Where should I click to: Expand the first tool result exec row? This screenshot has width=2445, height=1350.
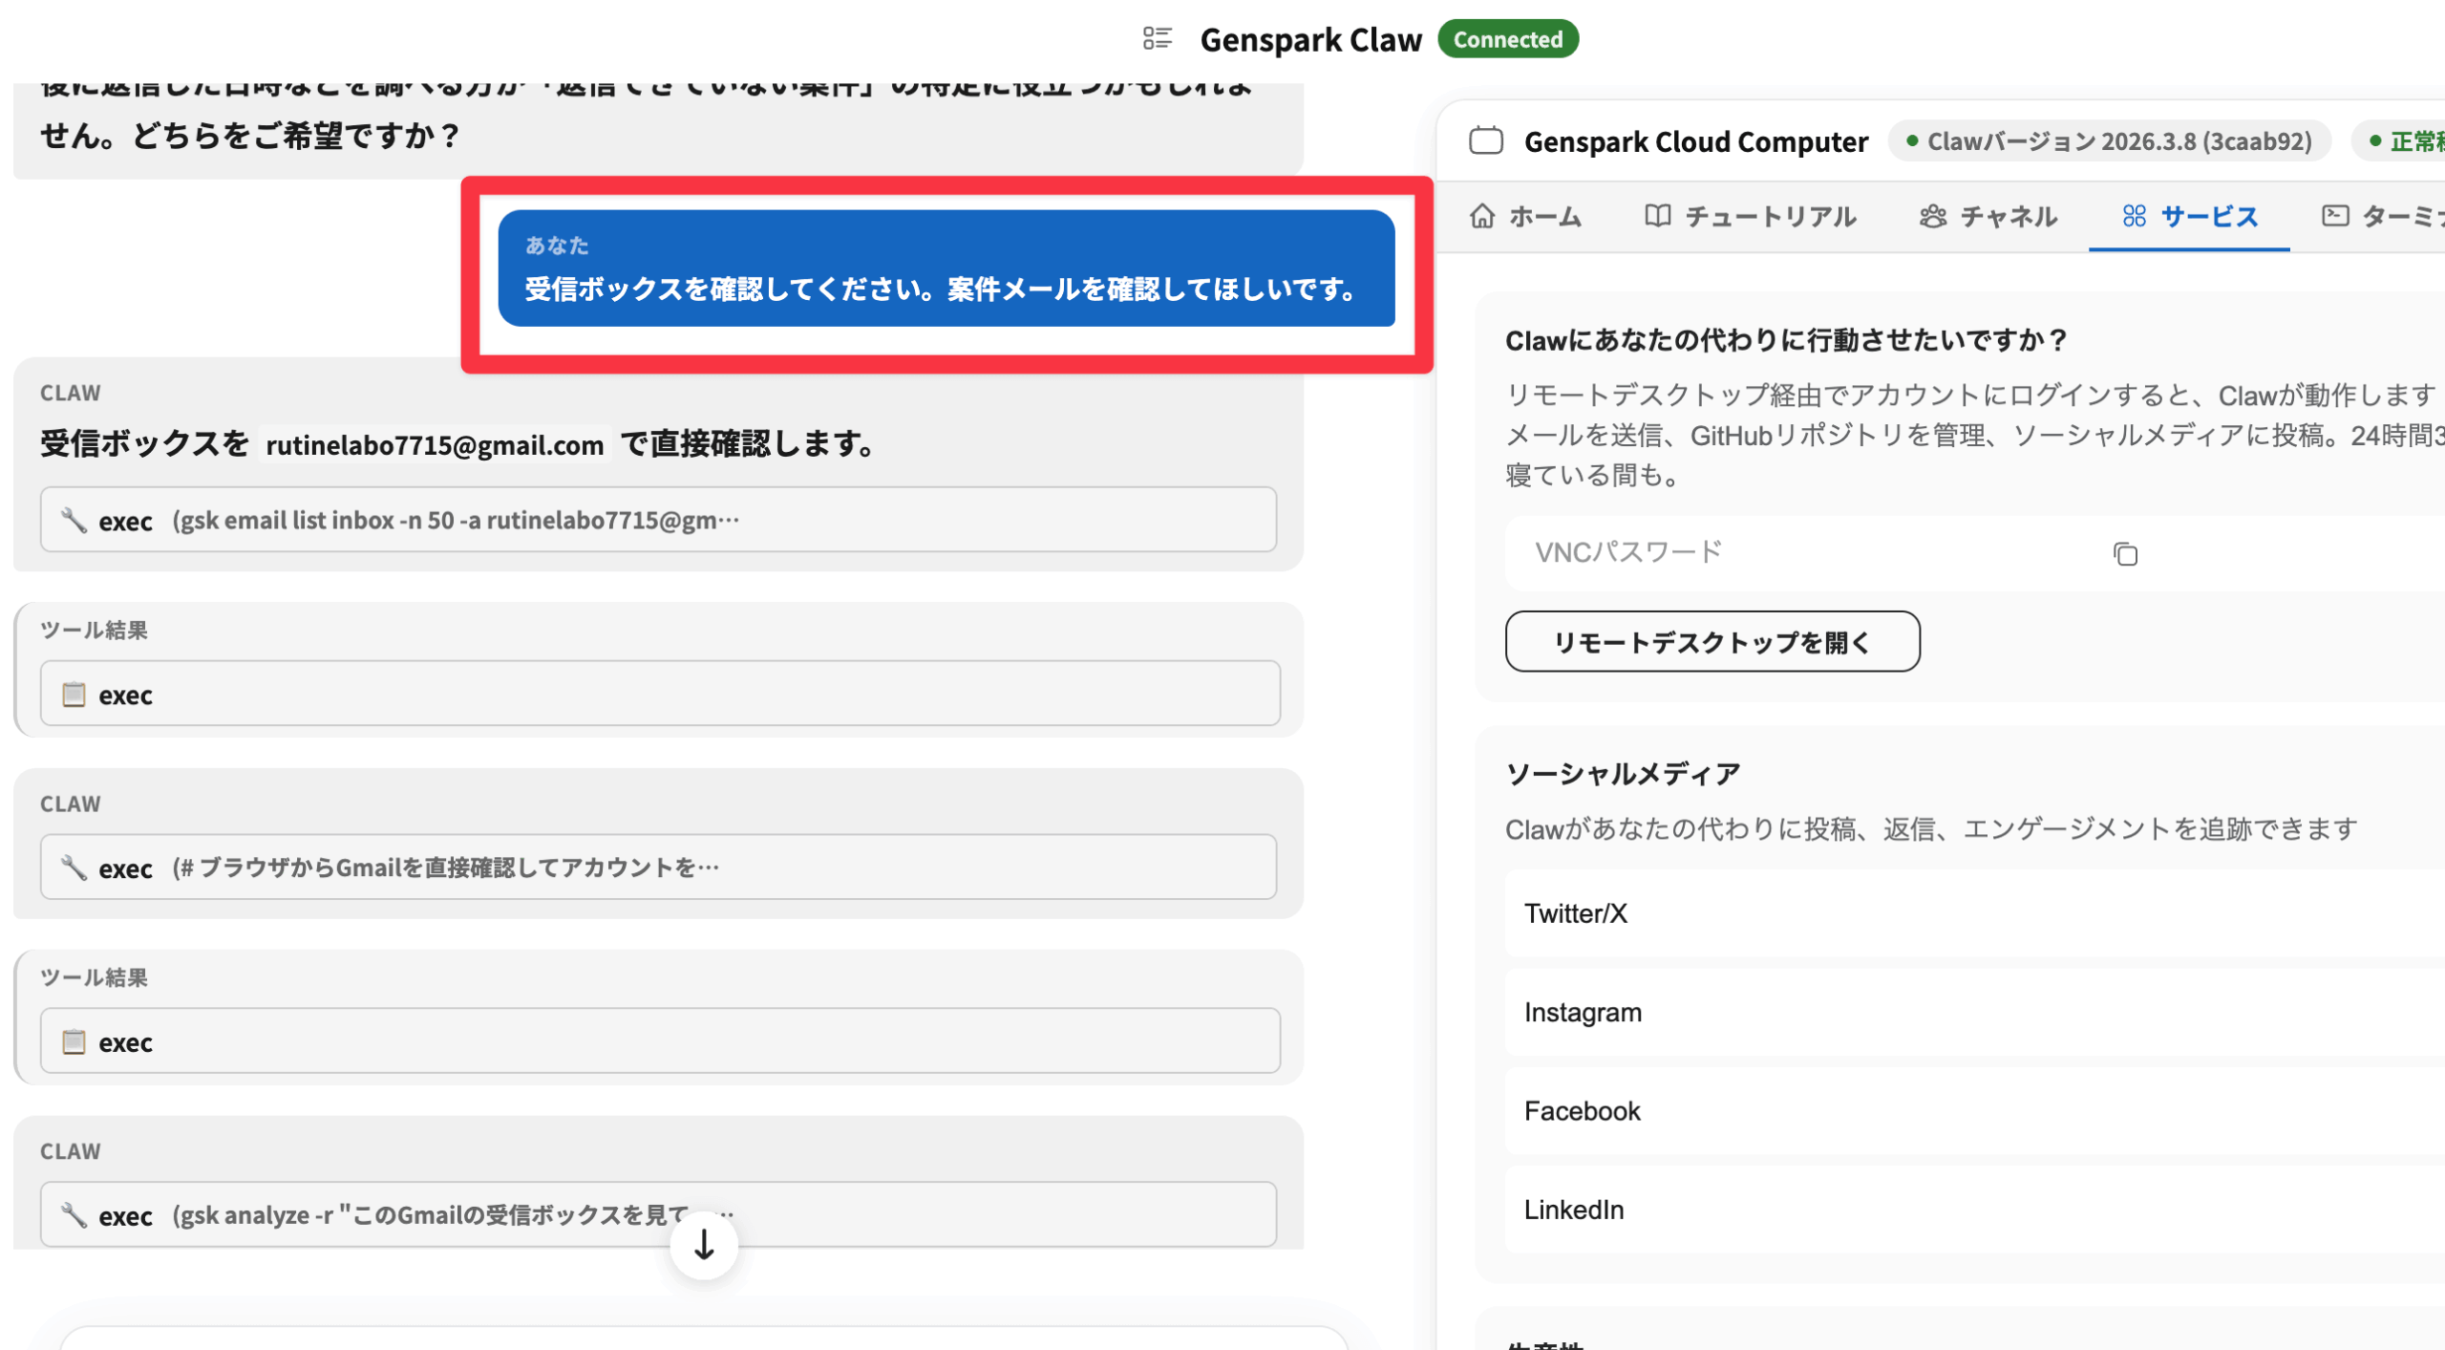[x=659, y=694]
